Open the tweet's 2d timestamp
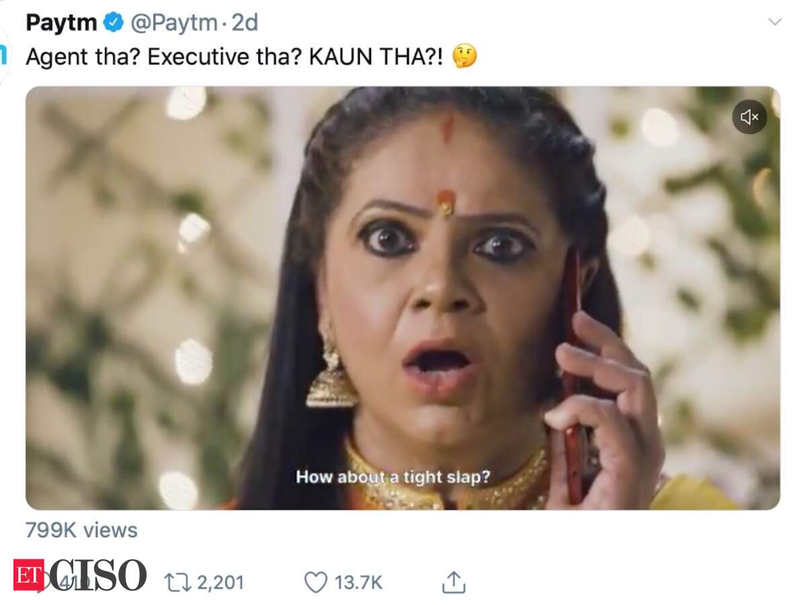 [245, 23]
